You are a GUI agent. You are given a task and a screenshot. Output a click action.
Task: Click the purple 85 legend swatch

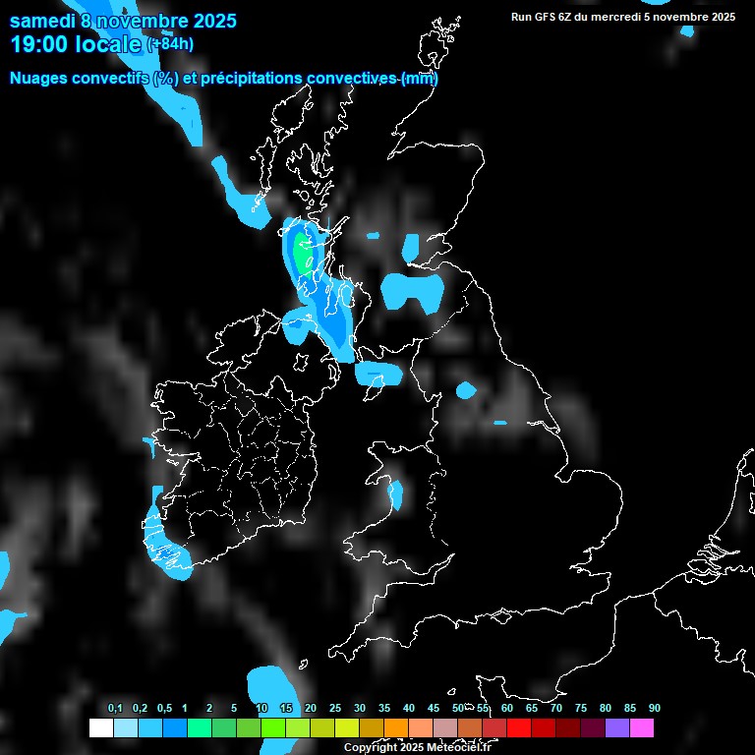[617, 728]
